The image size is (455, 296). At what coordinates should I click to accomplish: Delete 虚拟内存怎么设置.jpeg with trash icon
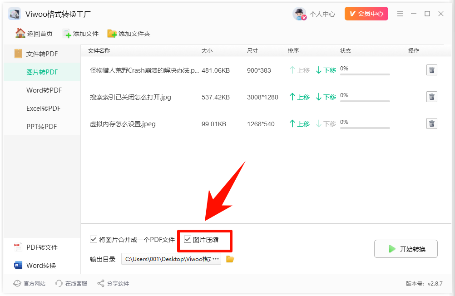(x=432, y=123)
